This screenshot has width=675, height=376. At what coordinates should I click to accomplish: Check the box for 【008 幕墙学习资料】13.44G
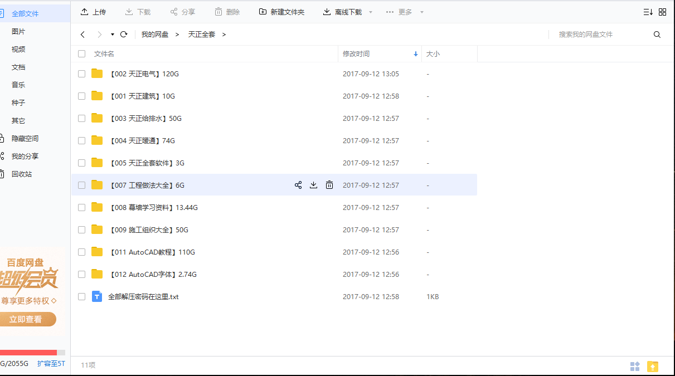(x=82, y=207)
